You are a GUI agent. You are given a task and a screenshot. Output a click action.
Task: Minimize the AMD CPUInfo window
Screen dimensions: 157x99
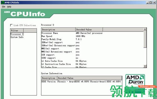147,3
